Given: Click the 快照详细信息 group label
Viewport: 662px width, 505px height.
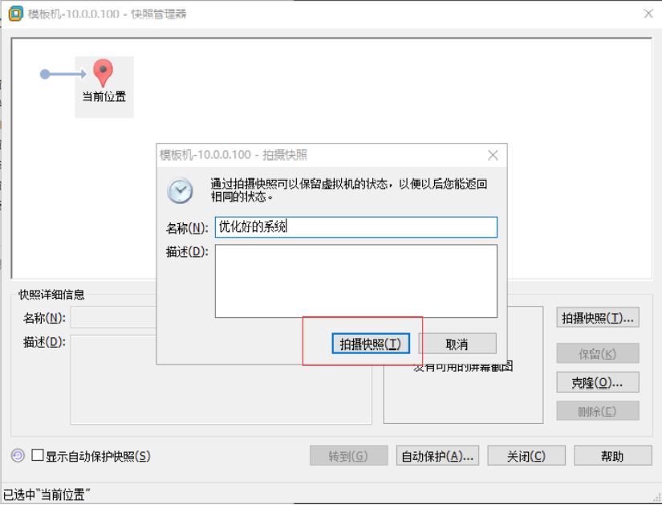Looking at the screenshot, I should [x=51, y=295].
